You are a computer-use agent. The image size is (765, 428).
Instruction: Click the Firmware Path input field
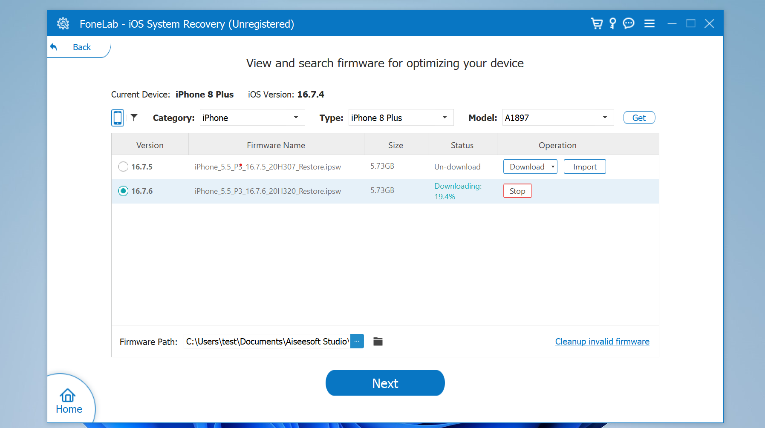tap(267, 341)
